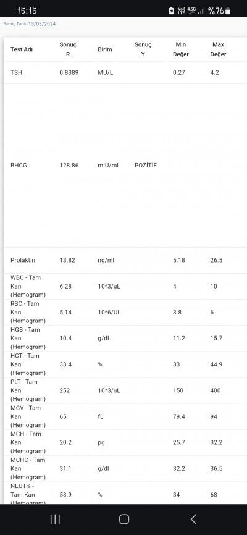Screen dimensions: 247x535
Task: Tap the Android home button icon
Action: 124,520
